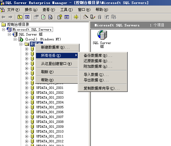Expand the UFDATA_001_2003 database node
Viewport: 171px width, 146px height.
[x=27, y=97]
